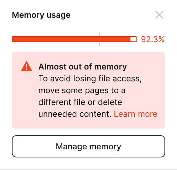
Task: Click the 'move some pages to a' line
Action: [82, 91]
